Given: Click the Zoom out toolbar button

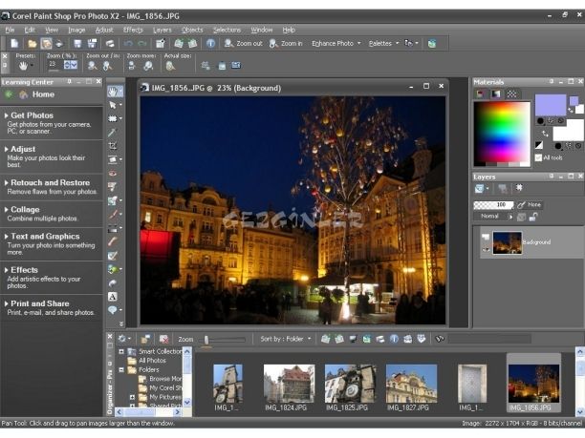Looking at the screenshot, I should (243, 43).
